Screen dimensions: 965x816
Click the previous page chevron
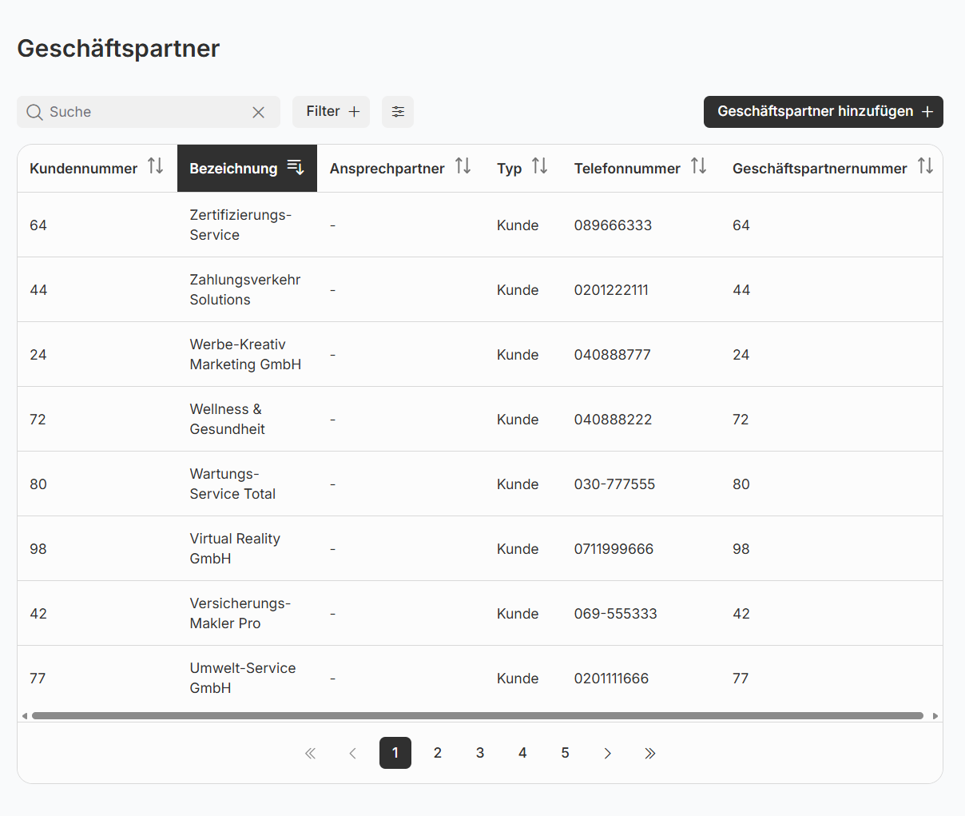[x=352, y=753]
